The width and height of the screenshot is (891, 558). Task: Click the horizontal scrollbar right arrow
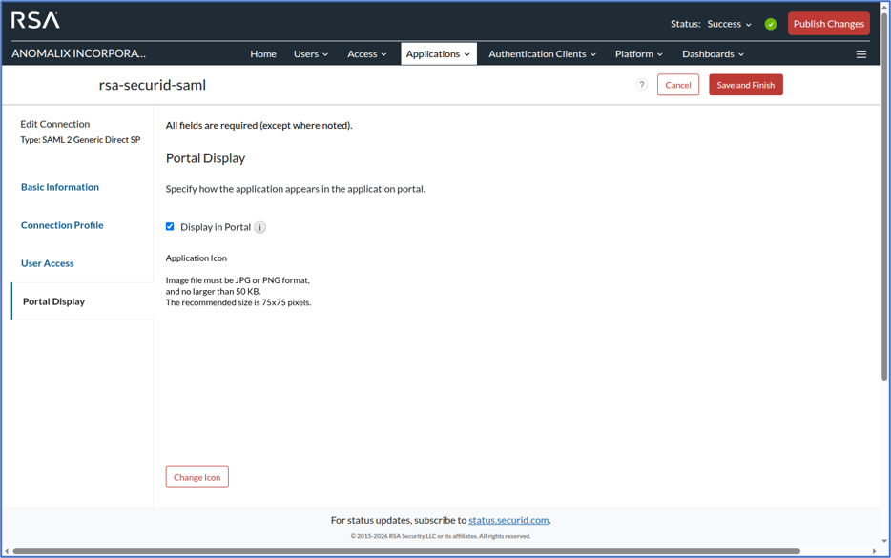874,551
